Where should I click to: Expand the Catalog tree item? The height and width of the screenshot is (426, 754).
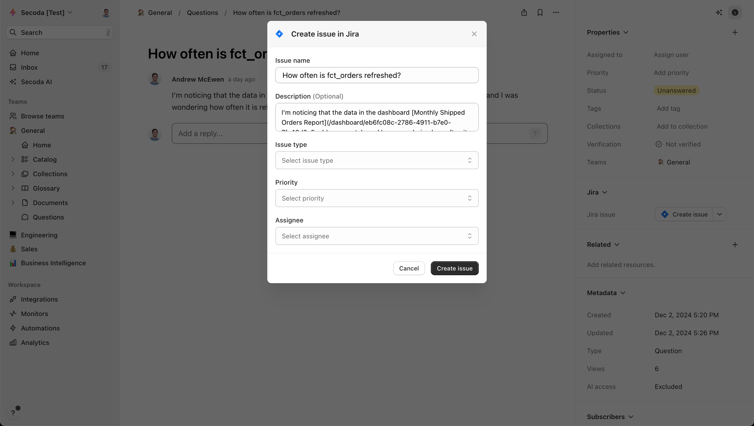13,159
